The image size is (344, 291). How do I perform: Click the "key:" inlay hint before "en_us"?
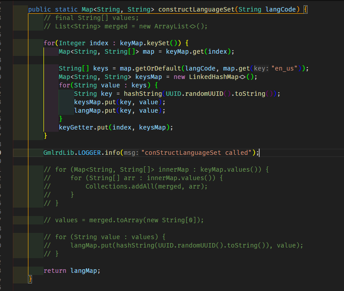pos(261,68)
